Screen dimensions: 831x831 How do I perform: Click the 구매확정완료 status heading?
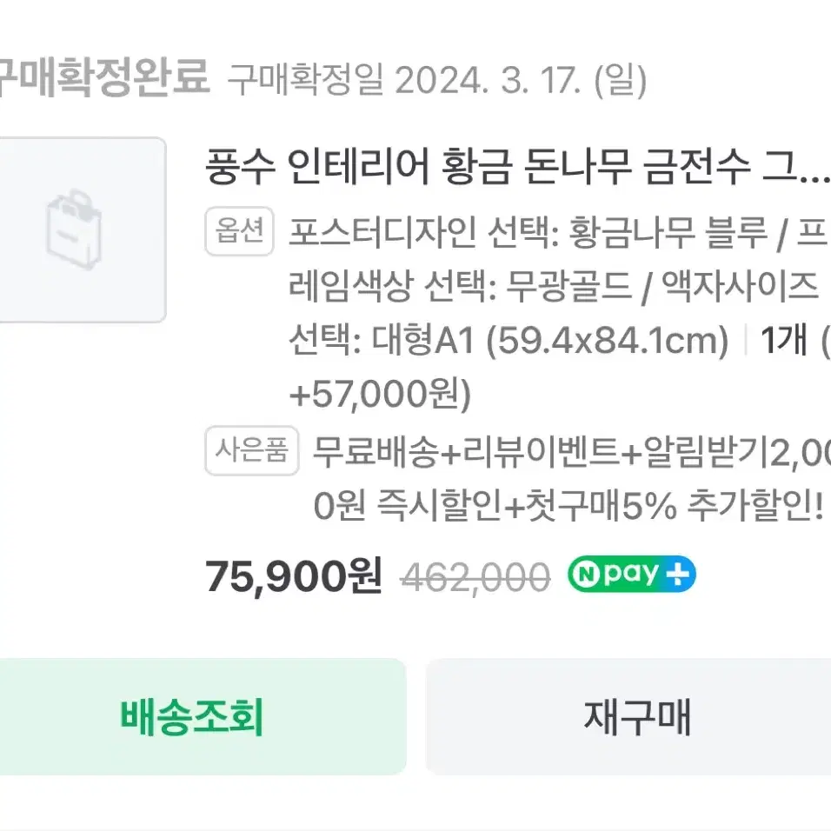[105, 77]
